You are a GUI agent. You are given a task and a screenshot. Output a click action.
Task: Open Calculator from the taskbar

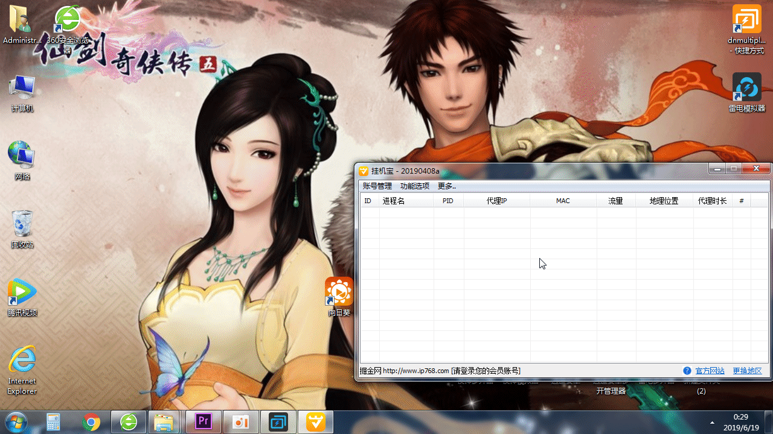pos(54,422)
